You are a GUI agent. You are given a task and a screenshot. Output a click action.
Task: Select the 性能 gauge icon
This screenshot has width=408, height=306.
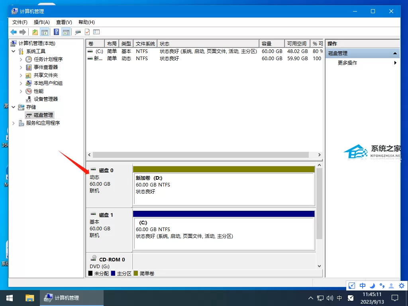pos(29,91)
